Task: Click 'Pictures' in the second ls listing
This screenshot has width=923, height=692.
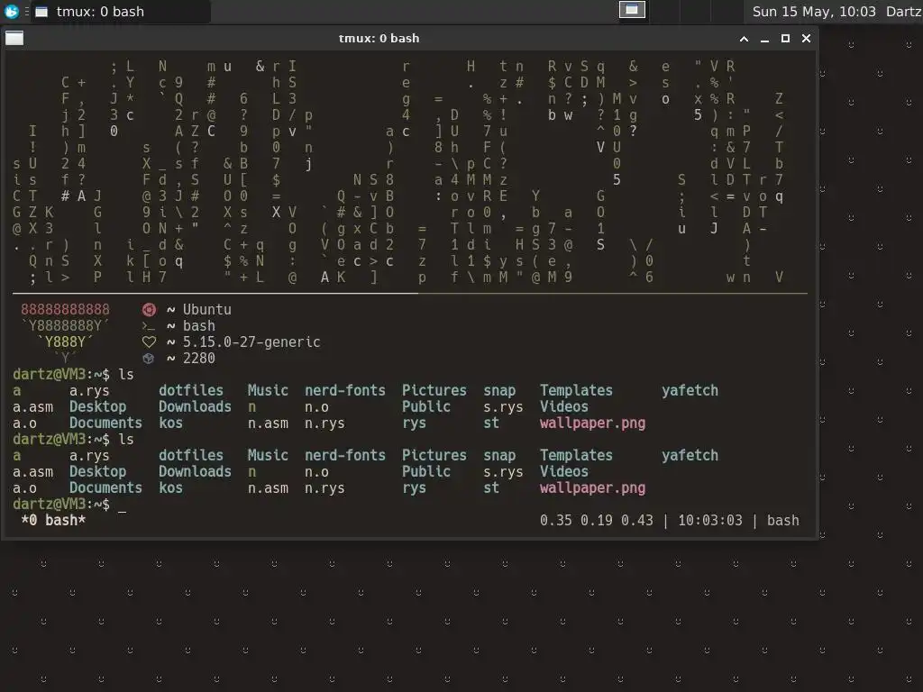Action: [x=434, y=455]
